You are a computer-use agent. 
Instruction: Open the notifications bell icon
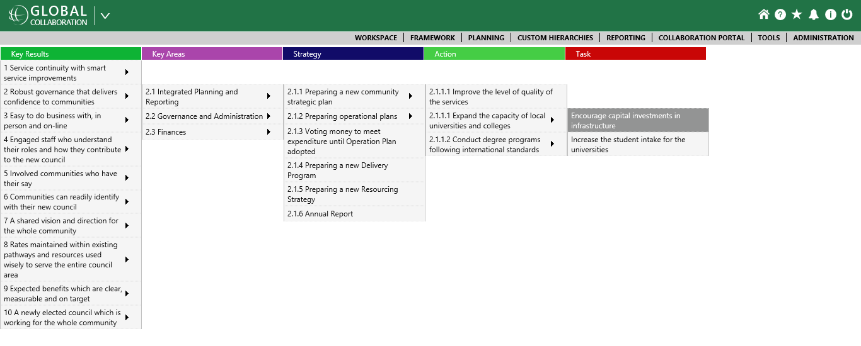point(814,14)
